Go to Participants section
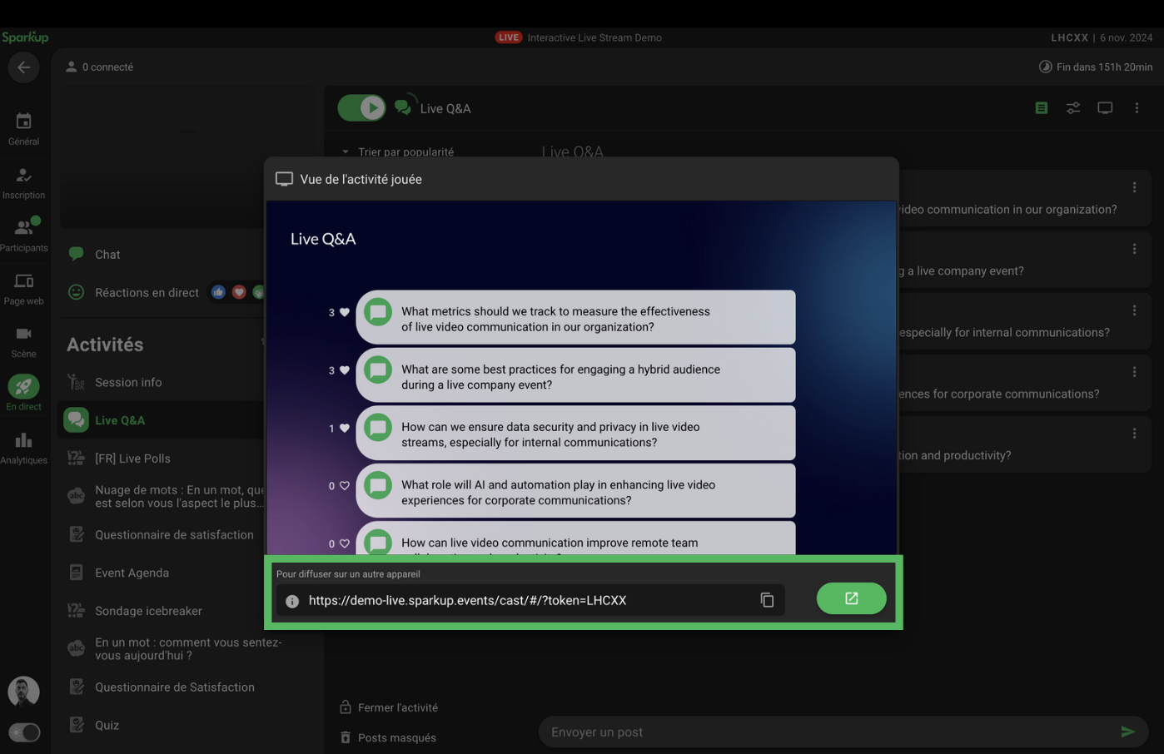The image size is (1164, 754). (x=23, y=235)
